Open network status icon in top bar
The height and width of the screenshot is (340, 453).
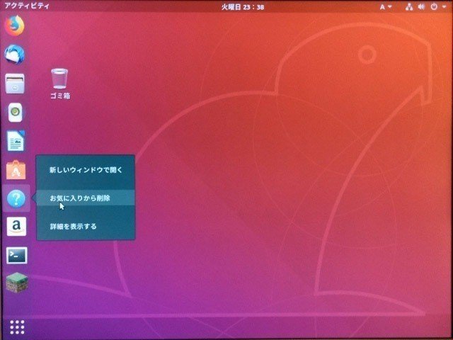tap(409, 6)
